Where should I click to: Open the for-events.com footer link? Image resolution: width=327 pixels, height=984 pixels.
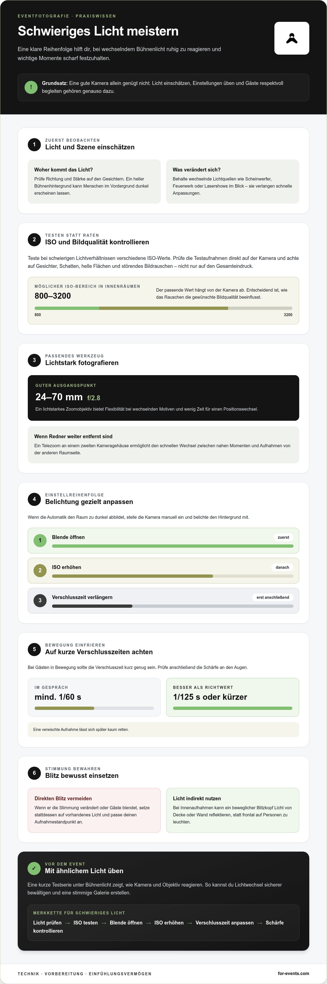293,973
